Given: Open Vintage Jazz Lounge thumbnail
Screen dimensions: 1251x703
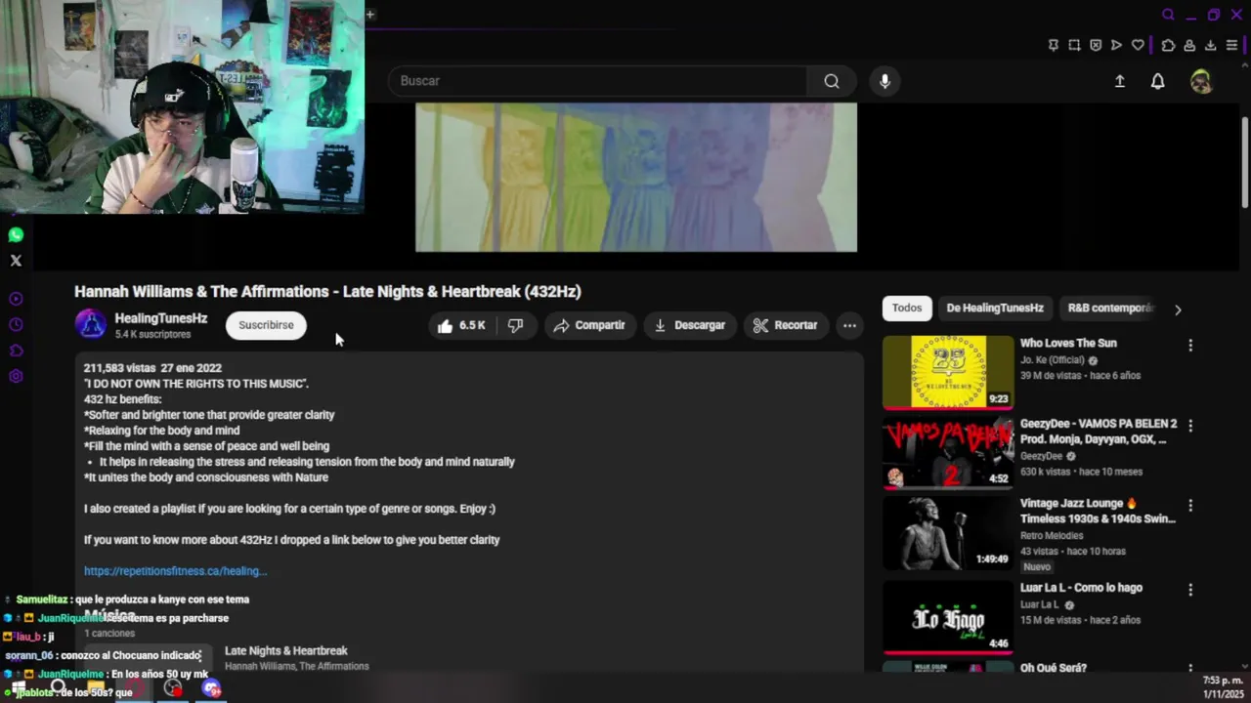Looking at the screenshot, I should 948,533.
